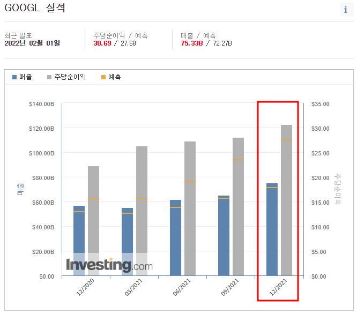The width and height of the screenshot is (357, 314).
Task: Toggle the 매출 legend item
Action: [22, 77]
